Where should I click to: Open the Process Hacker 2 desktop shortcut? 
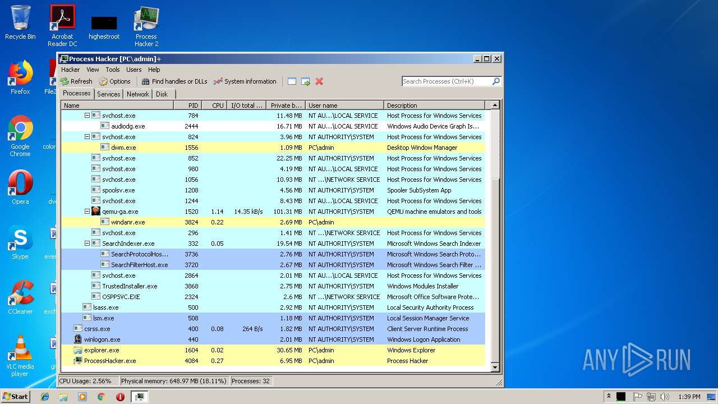146,26
